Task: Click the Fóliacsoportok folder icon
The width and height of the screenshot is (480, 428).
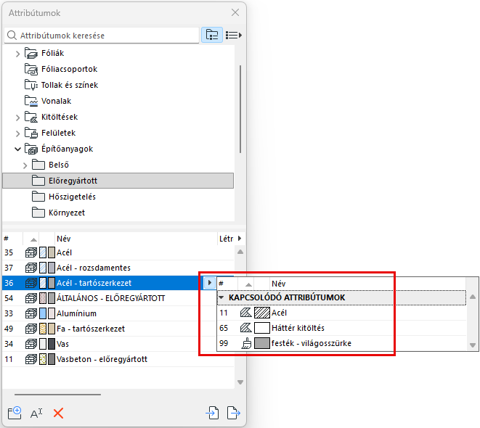Action: [31, 69]
